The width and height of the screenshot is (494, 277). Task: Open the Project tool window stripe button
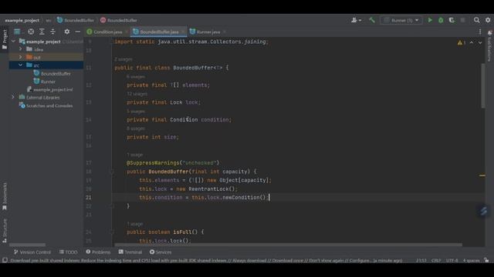point(5,39)
